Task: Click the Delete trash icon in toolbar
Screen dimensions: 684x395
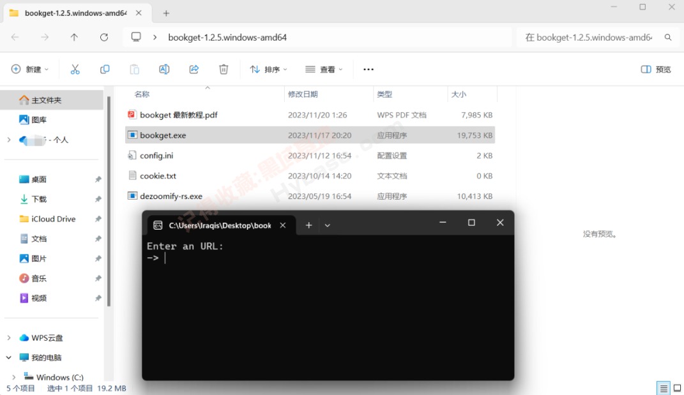Action: [x=224, y=70]
